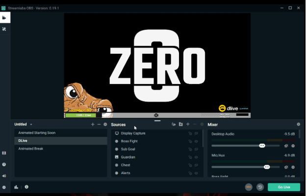Screen dimensions: 306x196
Task: Click the Mixer panel scrollbar
Action: [300, 134]
